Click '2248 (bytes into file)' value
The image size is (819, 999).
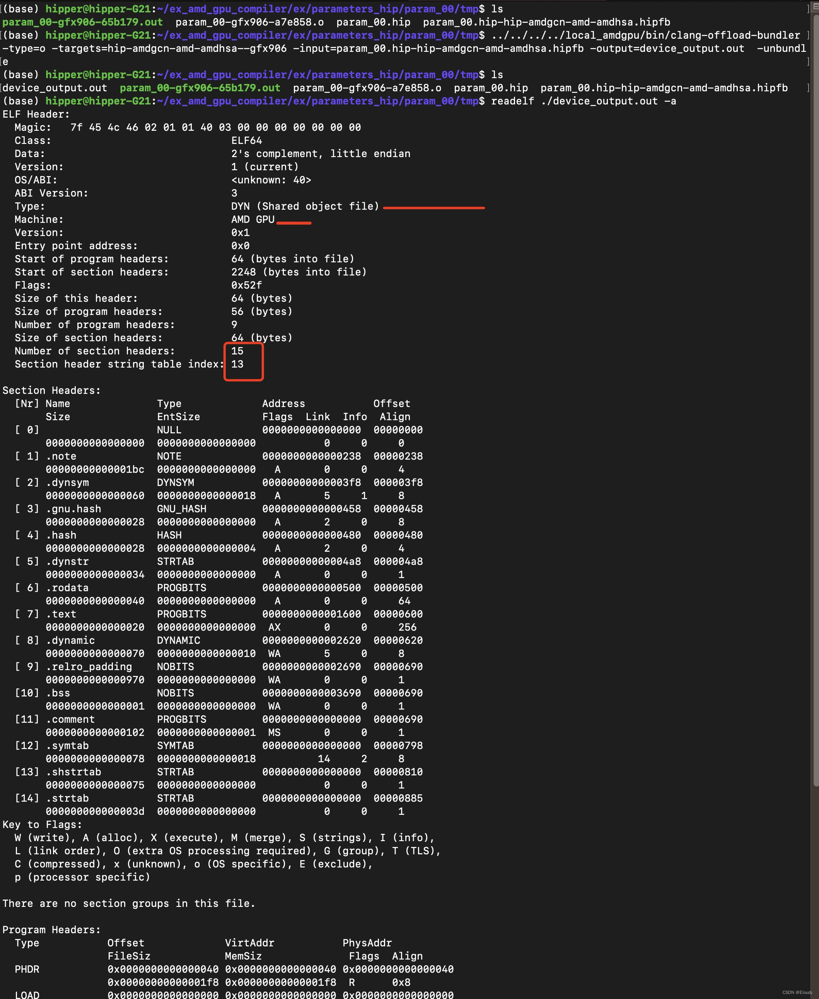[x=299, y=272]
